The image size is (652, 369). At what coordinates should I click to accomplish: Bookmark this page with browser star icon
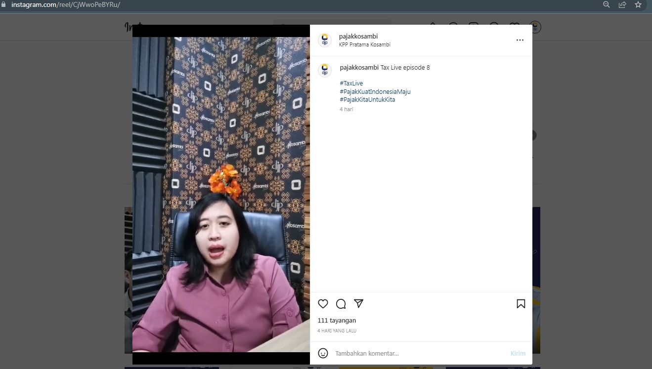pyautogui.click(x=638, y=4)
